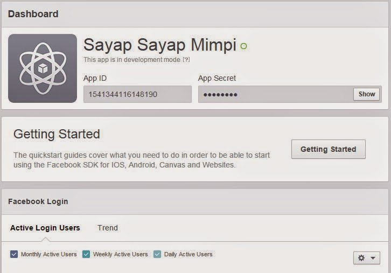This screenshot has height=273, width=391.
Task: Toggle the Daily Active Users checkbox
Action: [x=157, y=254]
